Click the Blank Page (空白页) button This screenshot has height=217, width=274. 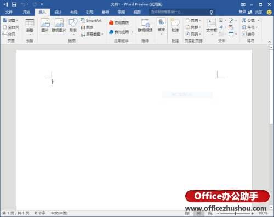(11, 27)
